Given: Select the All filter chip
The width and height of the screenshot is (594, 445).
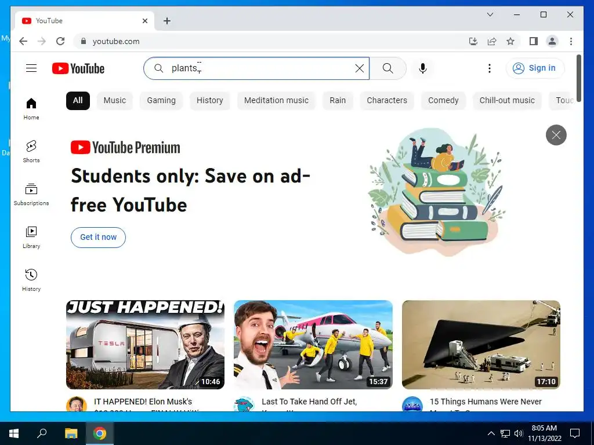Looking at the screenshot, I should point(78,101).
